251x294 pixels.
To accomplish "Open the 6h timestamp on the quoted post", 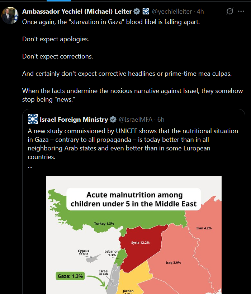I will coord(161,120).
